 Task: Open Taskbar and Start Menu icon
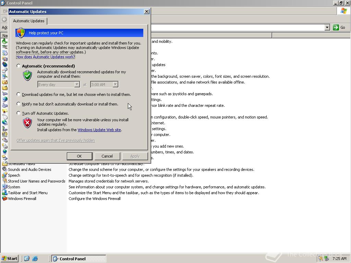coord(4,192)
